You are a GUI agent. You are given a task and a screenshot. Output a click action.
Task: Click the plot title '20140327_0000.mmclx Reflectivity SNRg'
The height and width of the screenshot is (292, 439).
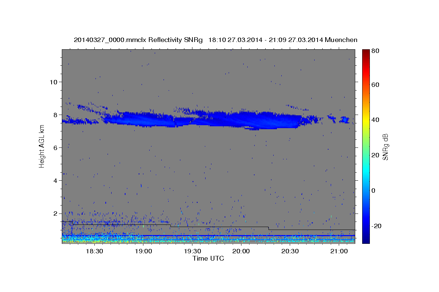[x=138, y=40]
